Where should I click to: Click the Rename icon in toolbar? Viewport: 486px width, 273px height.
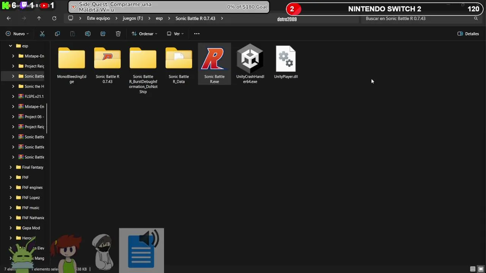88,34
